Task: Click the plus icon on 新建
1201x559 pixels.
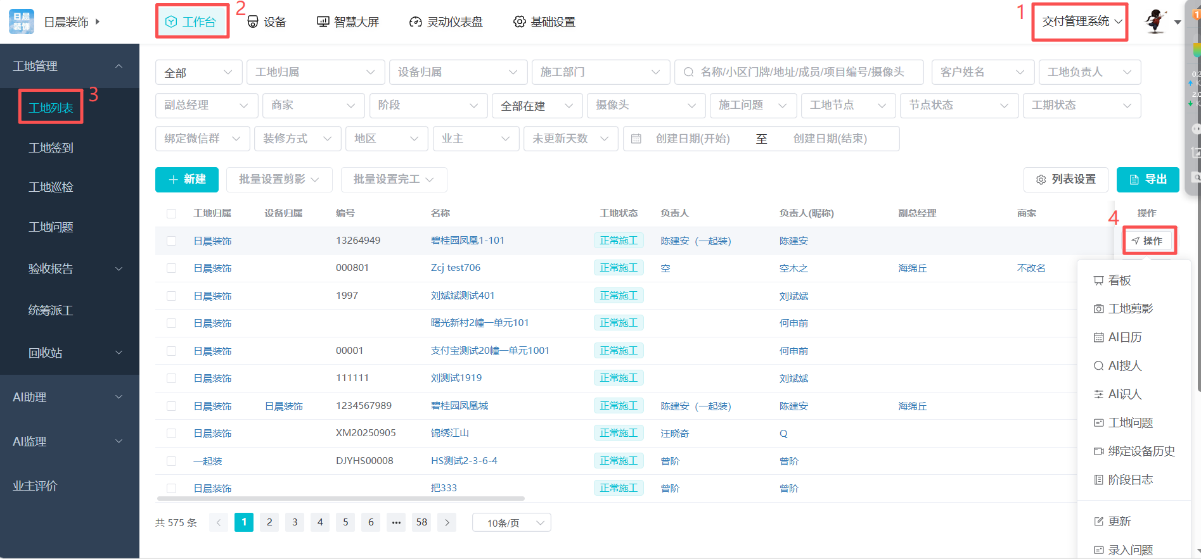Action: point(173,180)
